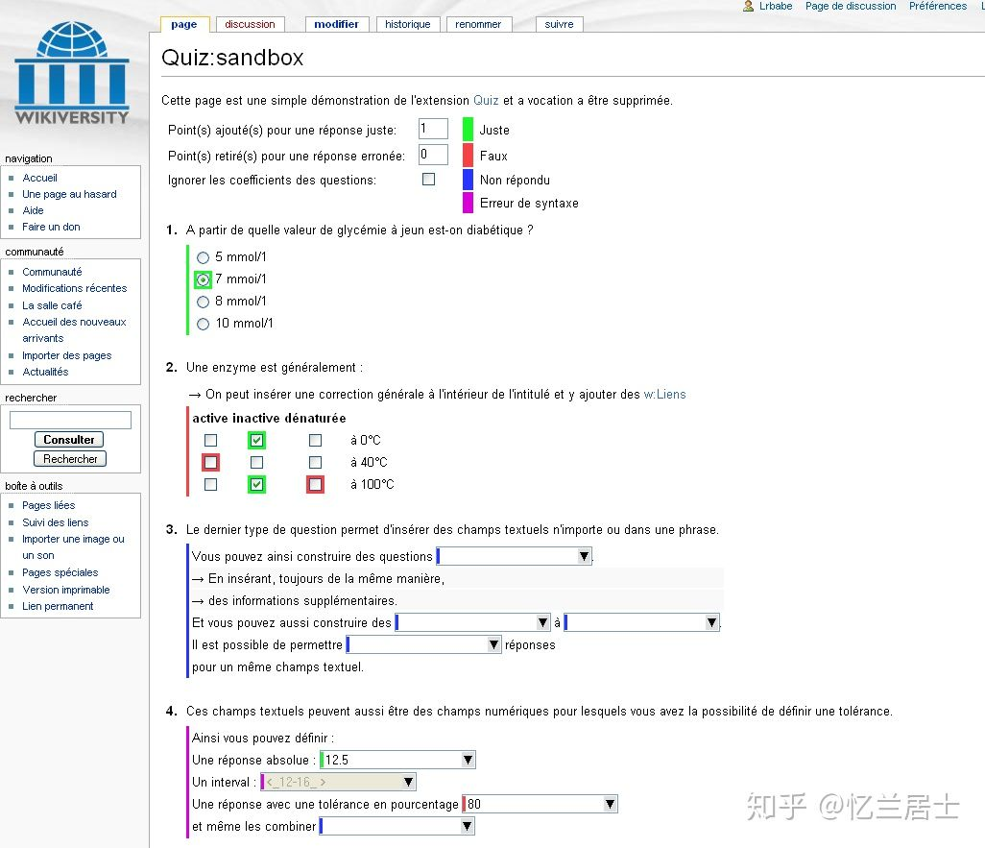Click the red Faux color swatch
Image resolution: width=985 pixels, height=848 pixels.
[x=468, y=155]
